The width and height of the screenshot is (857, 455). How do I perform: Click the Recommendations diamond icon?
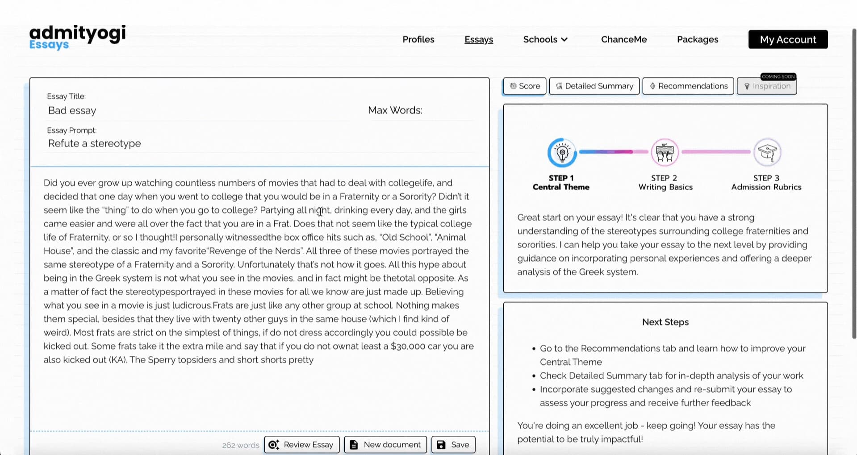pos(652,86)
